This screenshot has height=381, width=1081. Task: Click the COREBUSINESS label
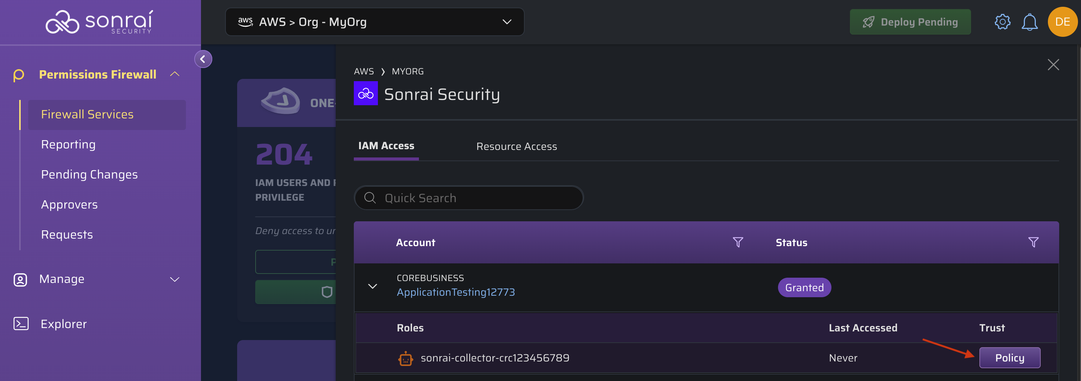430,278
